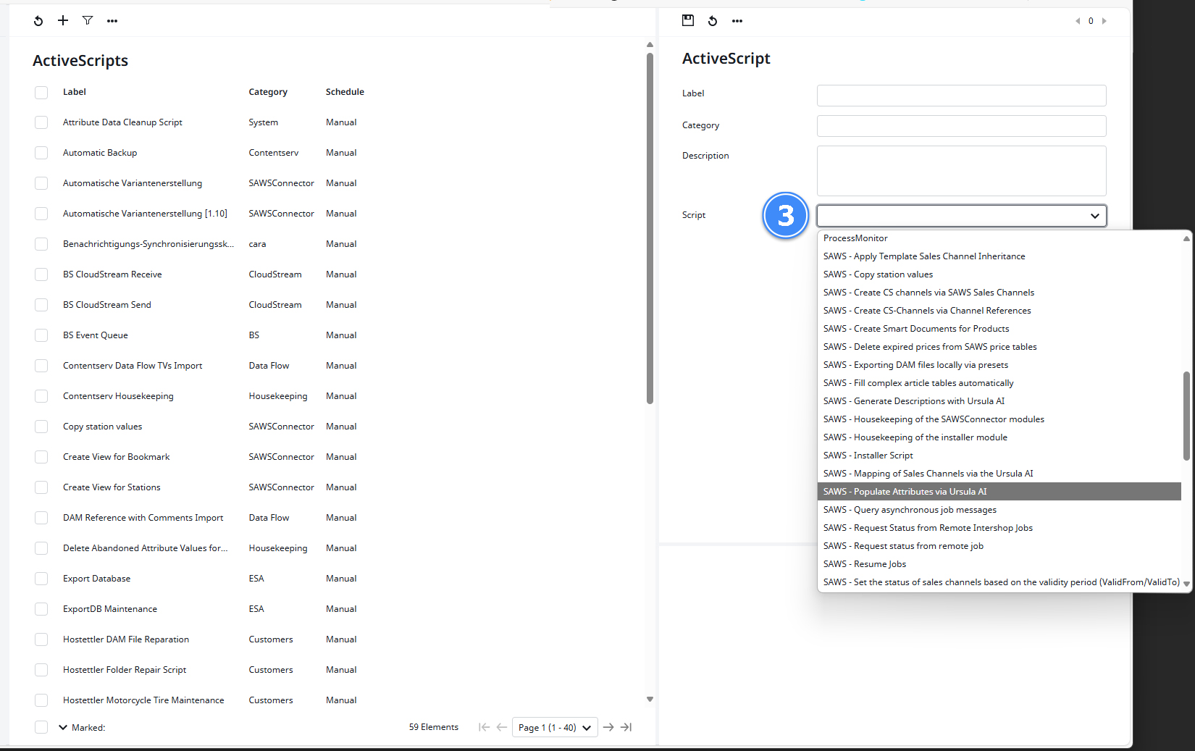Go to previous record arrow in editor
Viewport: 1195px width, 751px height.
(x=1078, y=21)
